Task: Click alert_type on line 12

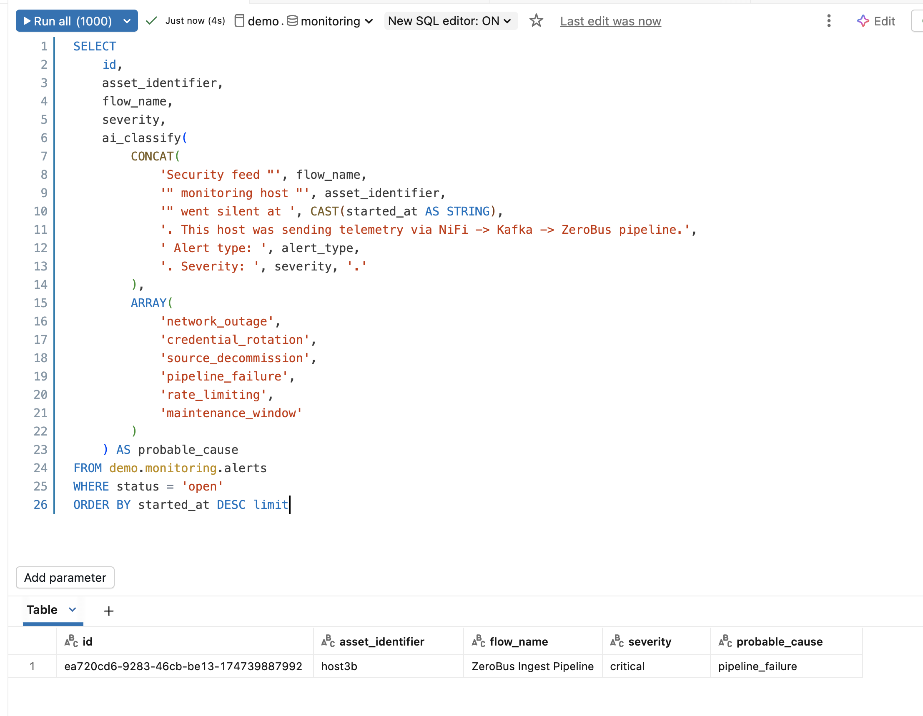Action: tap(317, 248)
